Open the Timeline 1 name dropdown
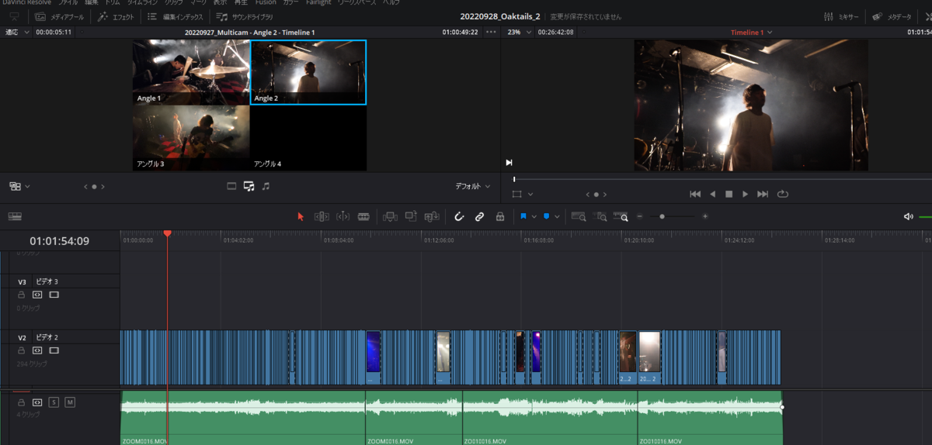This screenshot has width=932, height=445. (751, 33)
